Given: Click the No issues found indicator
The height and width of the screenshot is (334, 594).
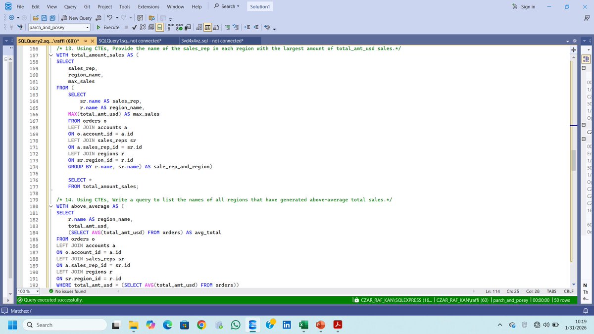Looking at the screenshot, I should pyautogui.click(x=66, y=291).
